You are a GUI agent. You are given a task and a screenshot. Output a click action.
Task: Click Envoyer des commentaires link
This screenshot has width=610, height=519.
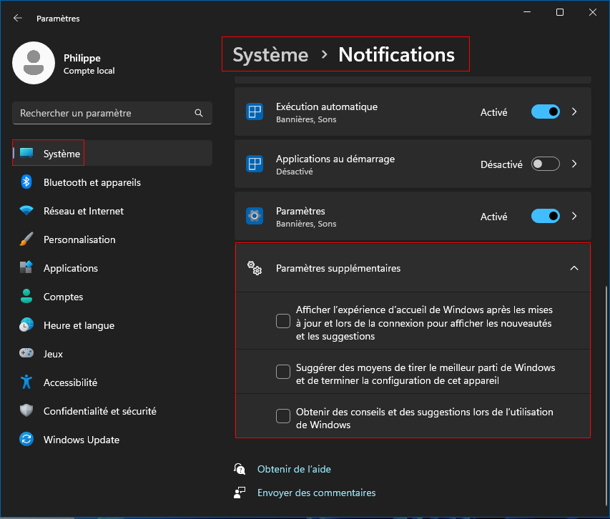[316, 493]
